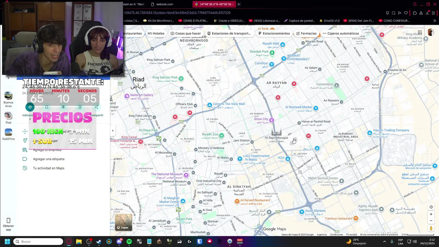
Task: Save the location with the bookmark icon
Action: [x=47, y=107]
